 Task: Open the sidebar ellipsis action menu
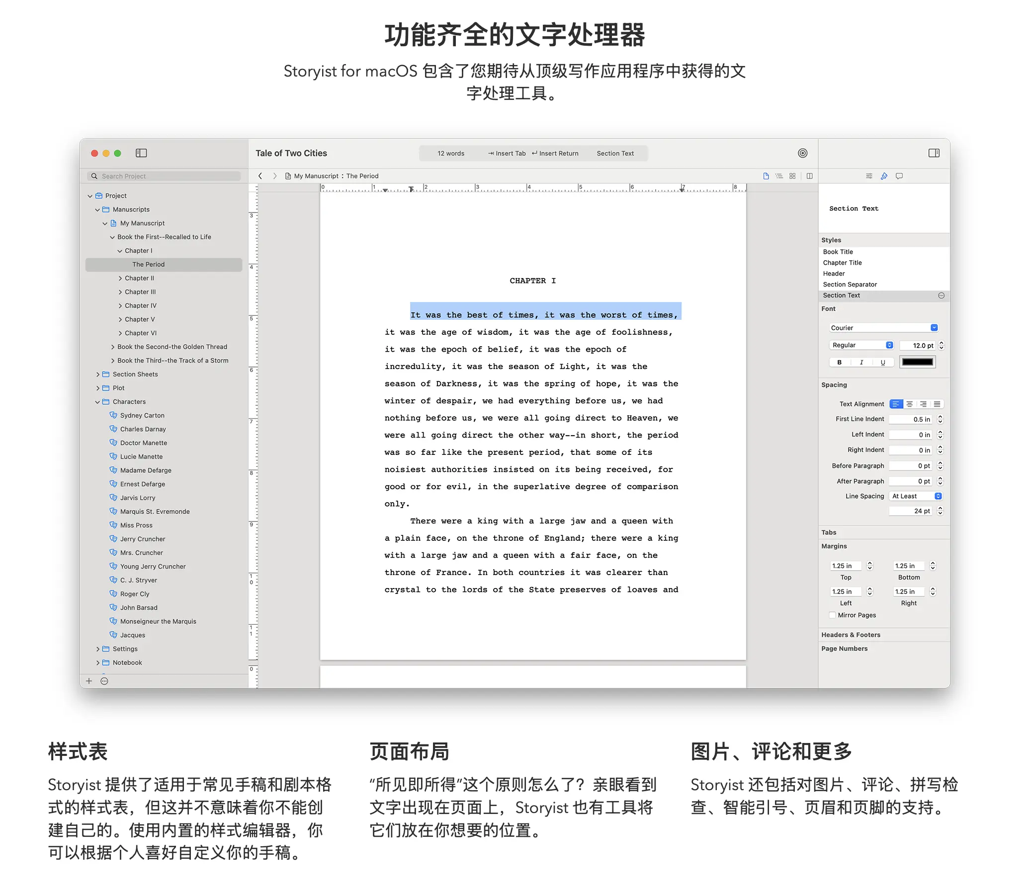pyautogui.click(x=104, y=681)
